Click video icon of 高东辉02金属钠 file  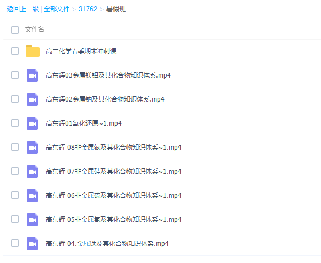point(33,99)
